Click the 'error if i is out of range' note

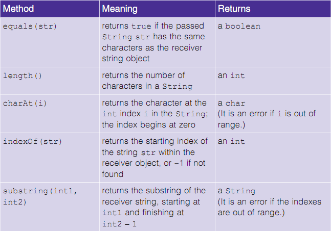click(268, 118)
